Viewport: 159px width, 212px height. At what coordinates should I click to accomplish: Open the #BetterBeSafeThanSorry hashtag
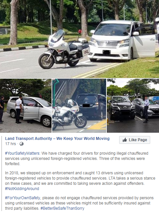62,208
